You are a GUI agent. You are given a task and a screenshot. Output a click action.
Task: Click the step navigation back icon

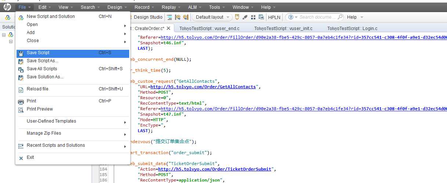[x=178, y=17]
